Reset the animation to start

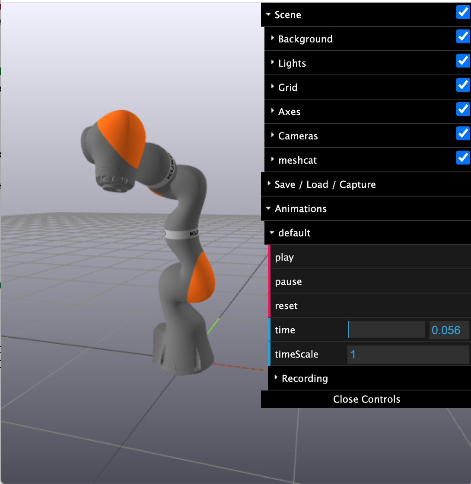click(x=286, y=306)
